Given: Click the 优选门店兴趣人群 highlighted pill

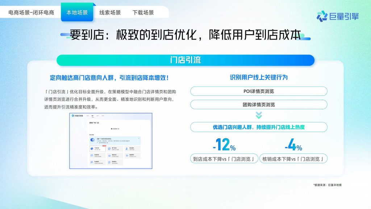Looking at the screenshot, I should (x=259, y=127).
